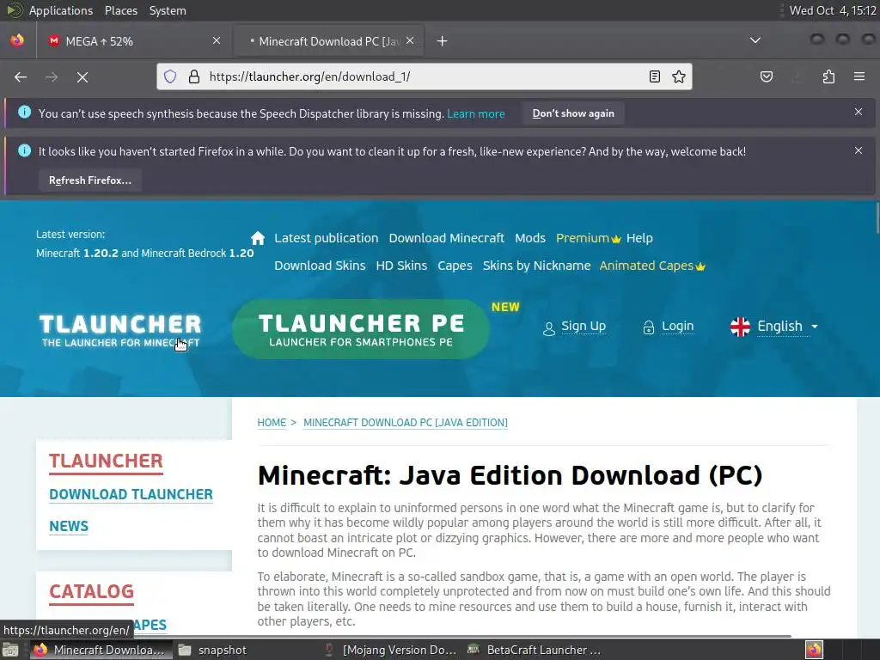Open the Firefox hamburger menu
The width and height of the screenshot is (880, 660).
coord(859,76)
